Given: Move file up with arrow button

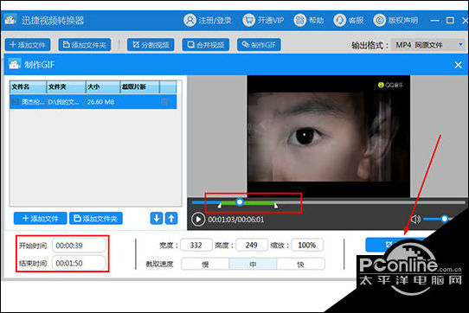Looking at the screenshot, I should (171, 218).
